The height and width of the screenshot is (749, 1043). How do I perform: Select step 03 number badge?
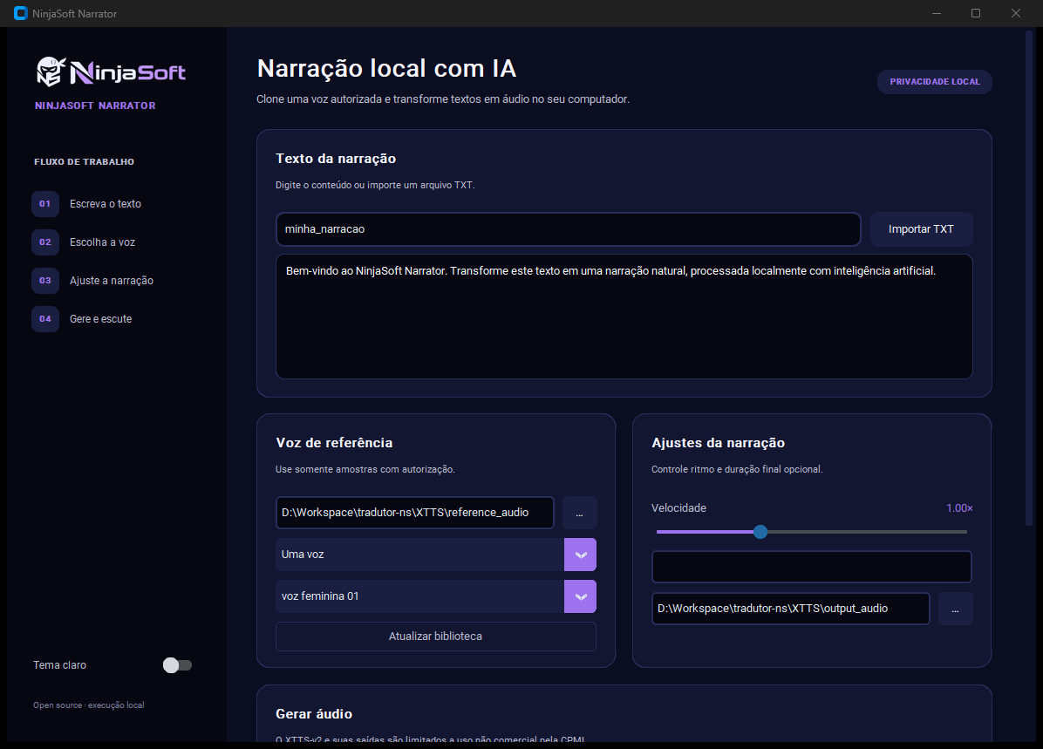pyautogui.click(x=45, y=281)
